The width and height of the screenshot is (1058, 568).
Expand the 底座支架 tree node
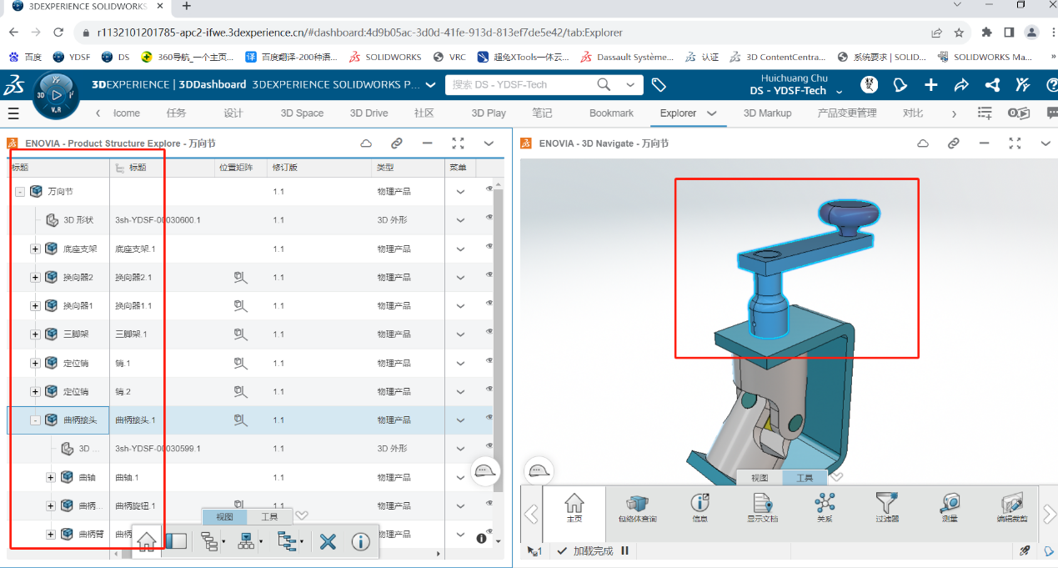35,249
